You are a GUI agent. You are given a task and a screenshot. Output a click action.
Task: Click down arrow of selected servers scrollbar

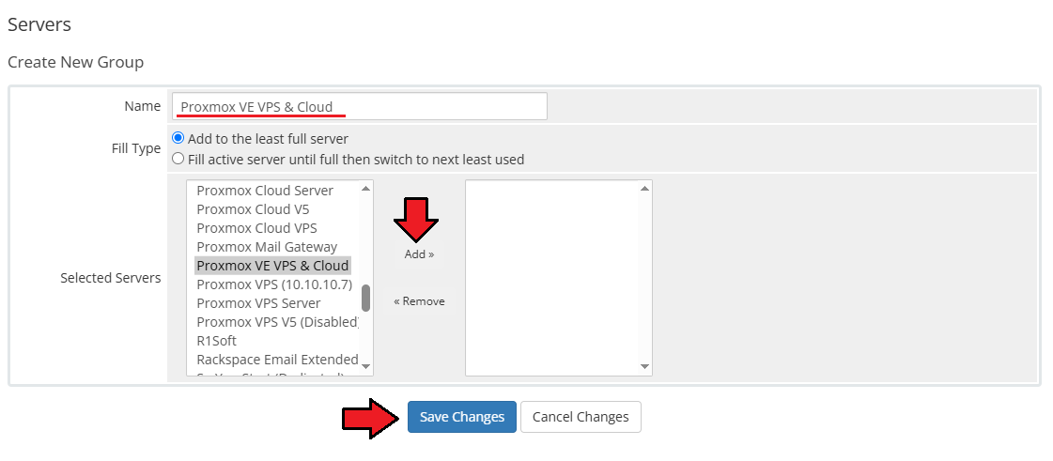coord(644,366)
